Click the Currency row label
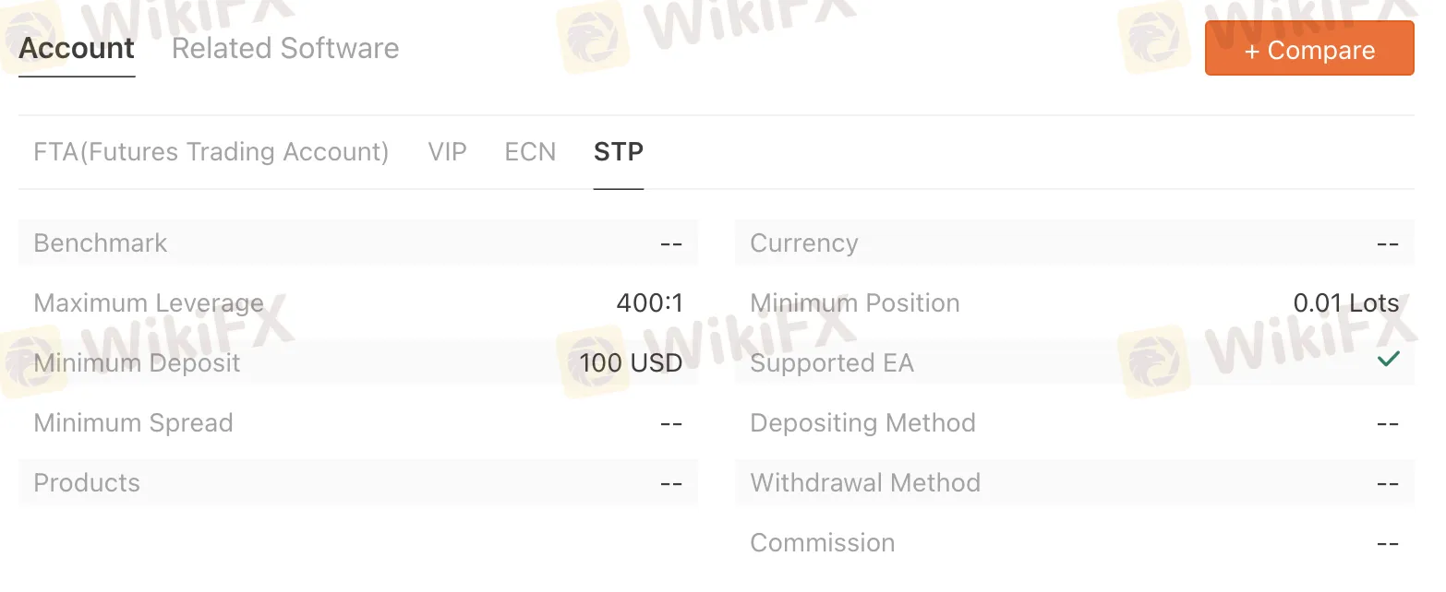Screen dimensions: 1446x592 pyautogui.click(x=803, y=243)
